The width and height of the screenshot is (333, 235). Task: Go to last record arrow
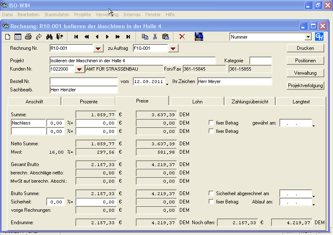128,37
